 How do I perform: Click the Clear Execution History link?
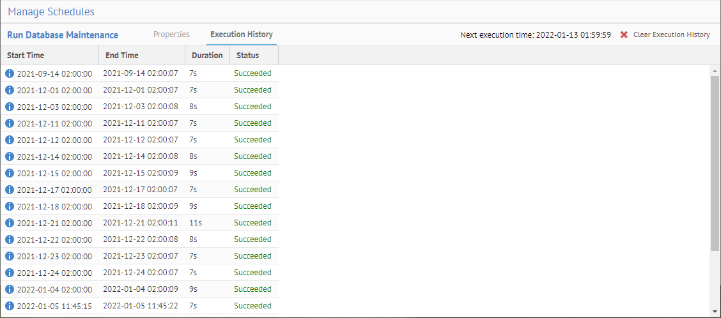(671, 35)
